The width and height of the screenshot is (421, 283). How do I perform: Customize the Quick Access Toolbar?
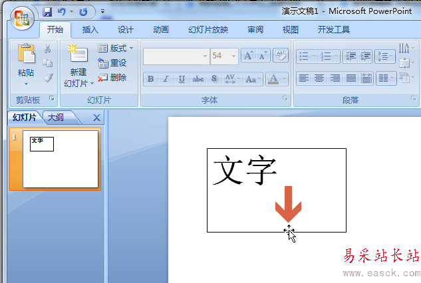[x=102, y=11]
